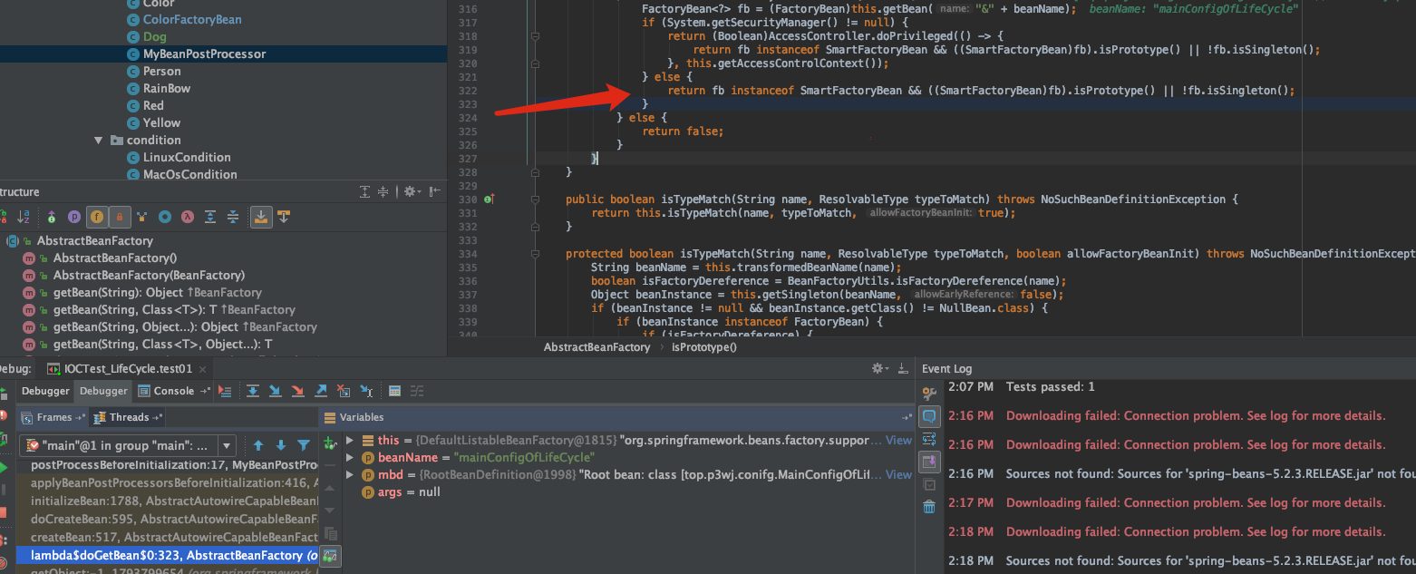The image size is (1416, 574).
Task: Toggle Event Log scroll-to-end icon
Action: click(x=929, y=462)
